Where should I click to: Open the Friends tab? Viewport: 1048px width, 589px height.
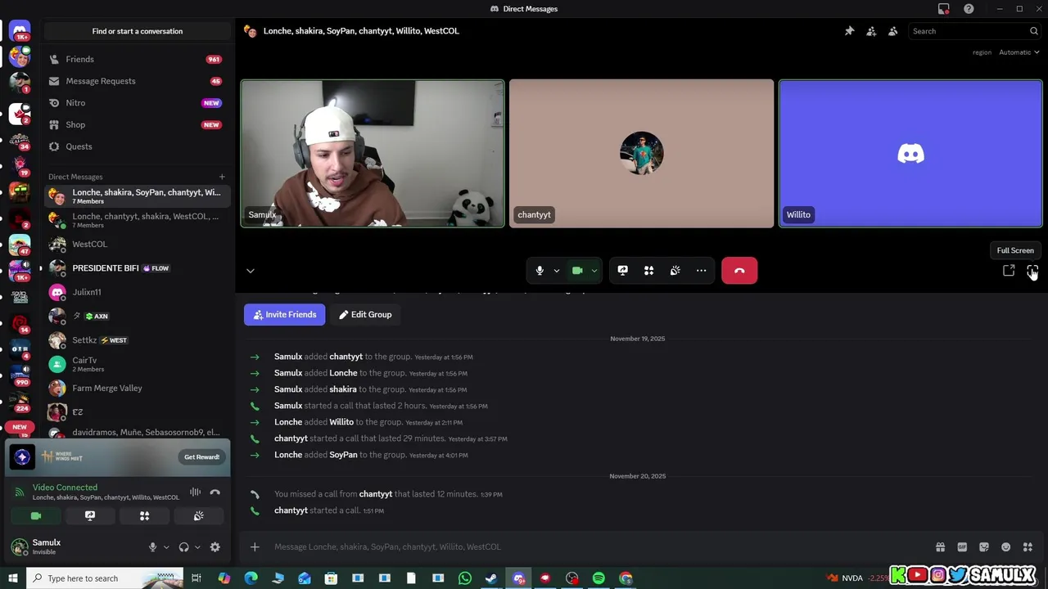click(137, 59)
